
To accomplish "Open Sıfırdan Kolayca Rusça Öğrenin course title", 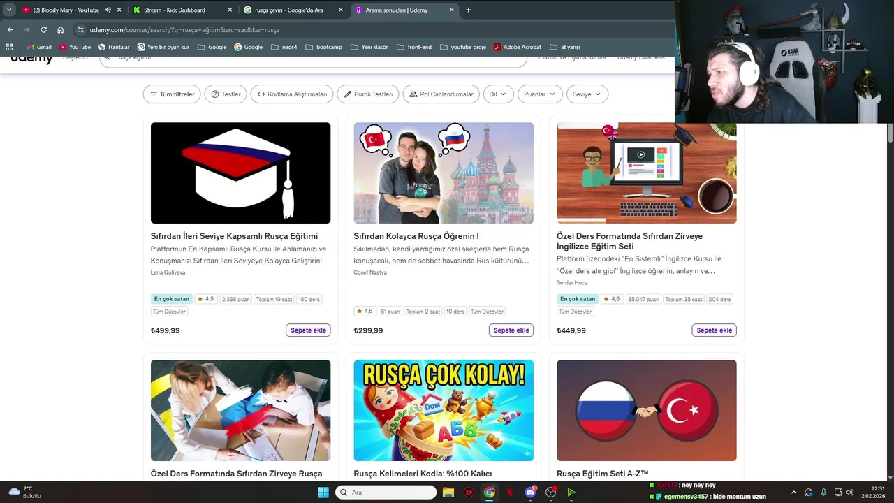I will [x=416, y=236].
